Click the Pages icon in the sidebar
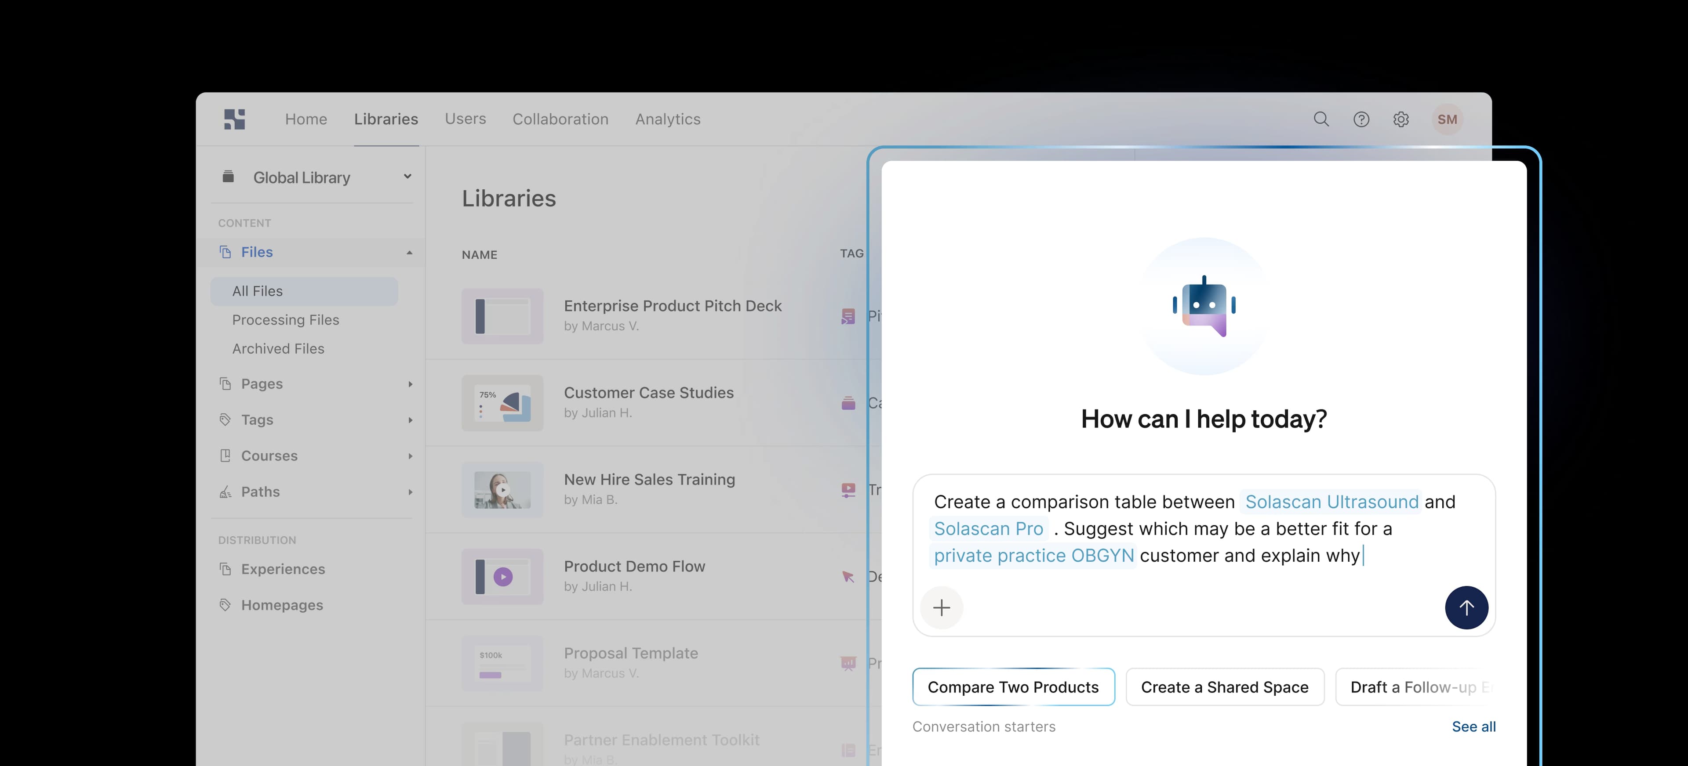This screenshot has width=1688, height=766. click(226, 383)
